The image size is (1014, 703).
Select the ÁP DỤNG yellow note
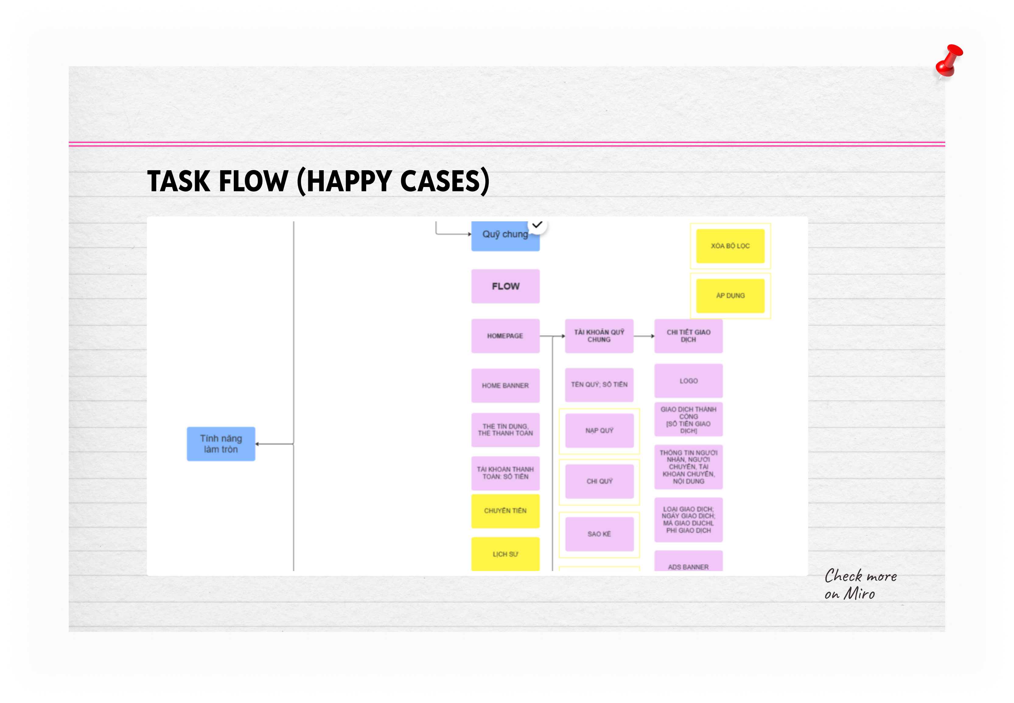pos(730,296)
